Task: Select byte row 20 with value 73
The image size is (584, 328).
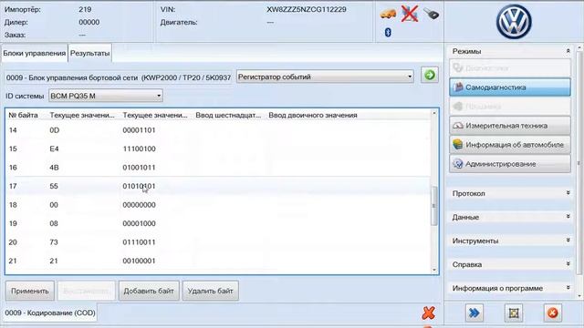Action: click(x=218, y=242)
